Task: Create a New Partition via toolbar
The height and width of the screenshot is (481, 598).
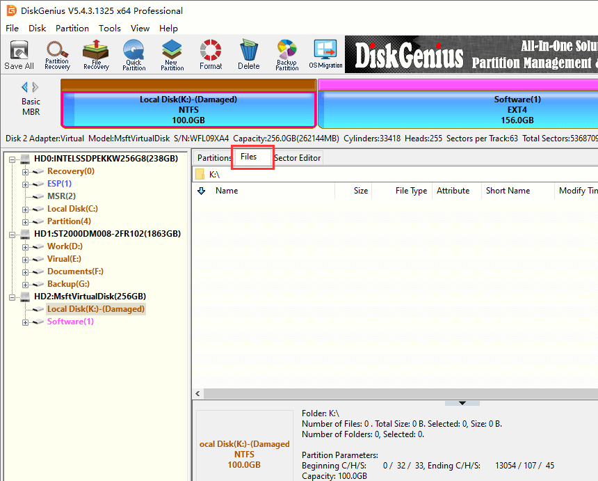Action: (x=172, y=55)
